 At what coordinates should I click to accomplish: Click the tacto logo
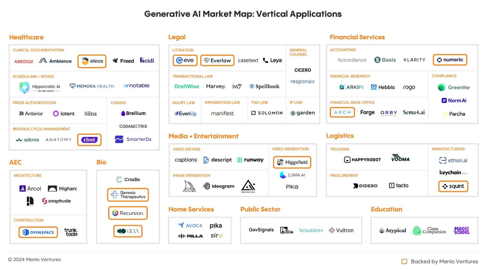(399, 186)
